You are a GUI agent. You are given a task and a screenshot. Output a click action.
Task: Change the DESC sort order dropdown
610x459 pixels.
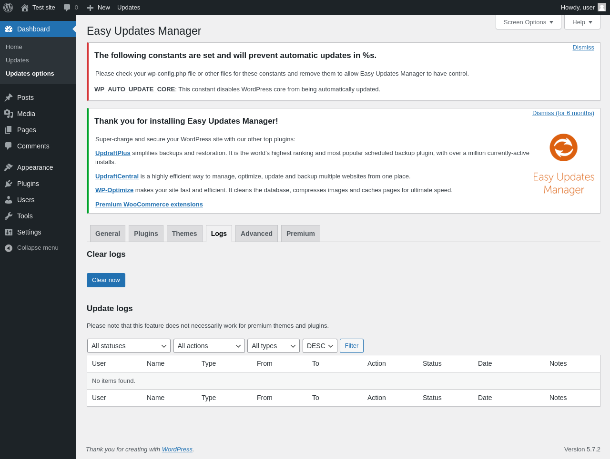coord(320,346)
